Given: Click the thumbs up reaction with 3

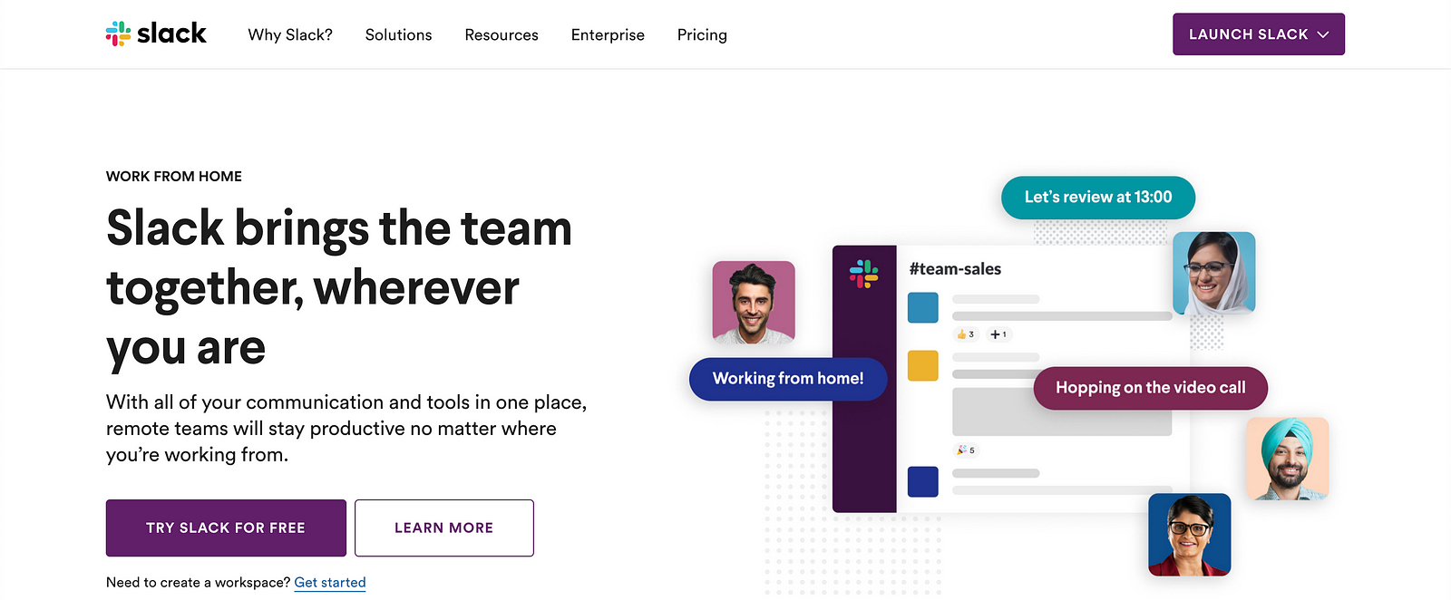Looking at the screenshot, I should [x=966, y=334].
